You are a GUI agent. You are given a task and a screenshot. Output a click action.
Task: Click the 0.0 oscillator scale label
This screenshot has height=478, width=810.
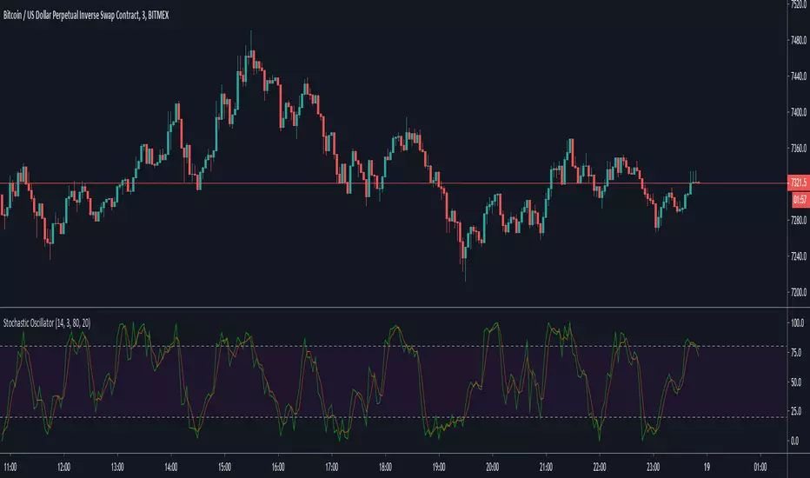click(795, 441)
